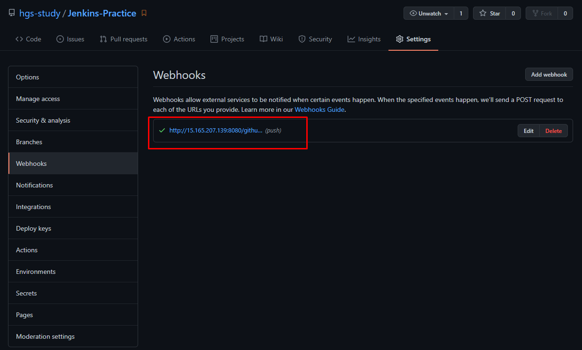The height and width of the screenshot is (350, 582).
Task: Click the Add webhook button
Action: pyautogui.click(x=549, y=74)
